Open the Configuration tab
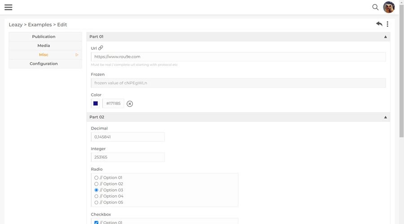Image resolution: width=404 pixels, height=224 pixels. (45, 64)
